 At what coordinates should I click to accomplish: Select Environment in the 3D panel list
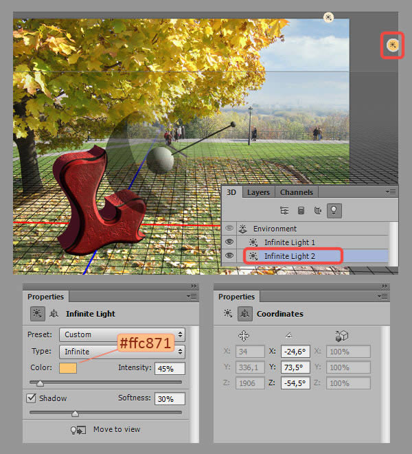click(275, 229)
